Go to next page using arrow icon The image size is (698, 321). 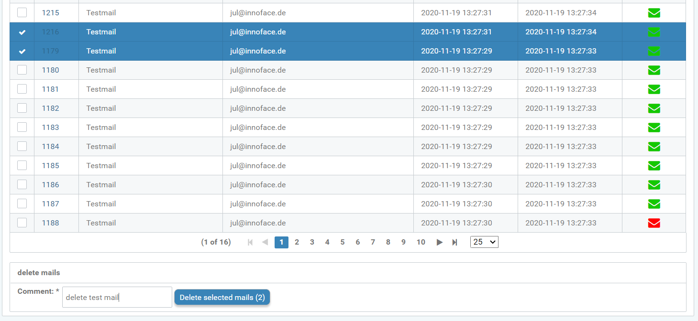tap(439, 242)
